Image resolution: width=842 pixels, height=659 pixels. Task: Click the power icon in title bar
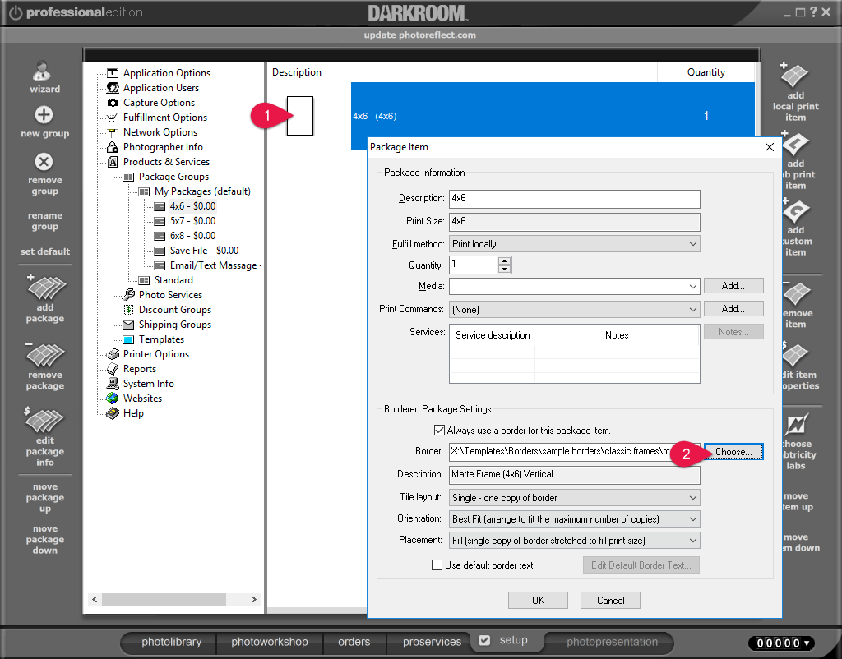[x=15, y=12]
